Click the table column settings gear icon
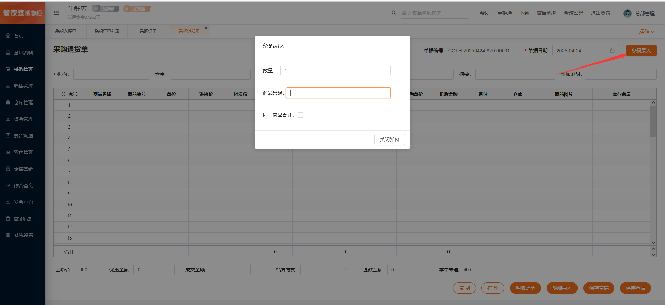Image resolution: width=665 pixels, height=305 pixels. coord(63,94)
